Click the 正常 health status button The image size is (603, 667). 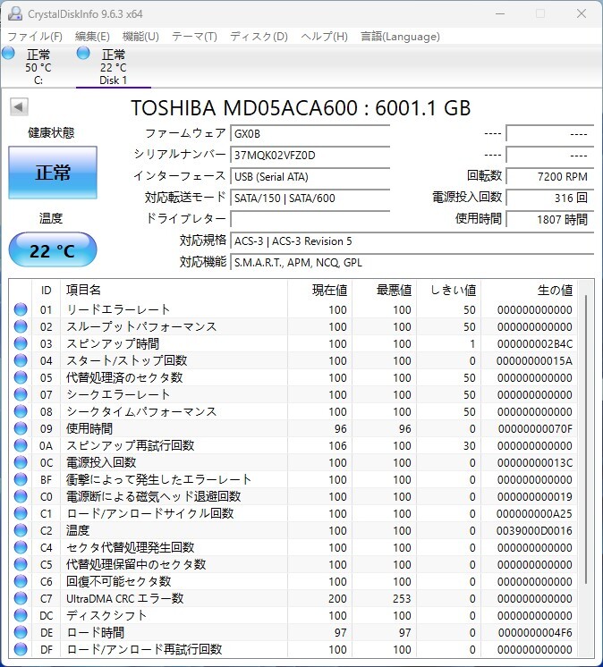[x=53, y=173]
